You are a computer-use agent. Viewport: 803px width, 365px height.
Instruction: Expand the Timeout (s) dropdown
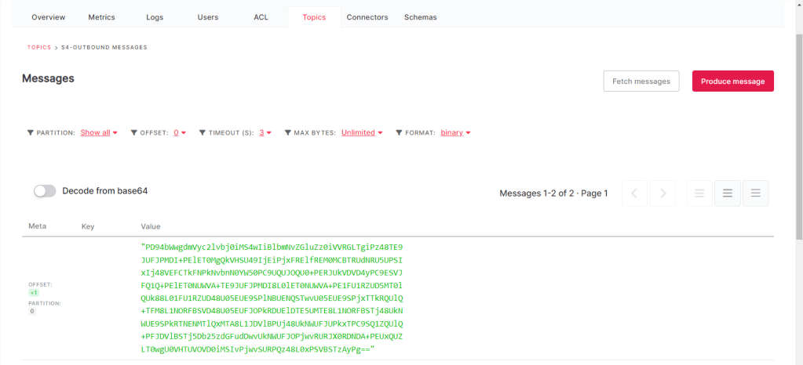pos(265,133)
